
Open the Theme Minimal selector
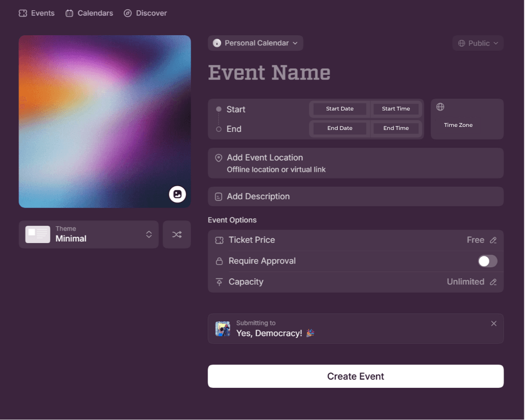pyautogui.click(x=89, y=234)
